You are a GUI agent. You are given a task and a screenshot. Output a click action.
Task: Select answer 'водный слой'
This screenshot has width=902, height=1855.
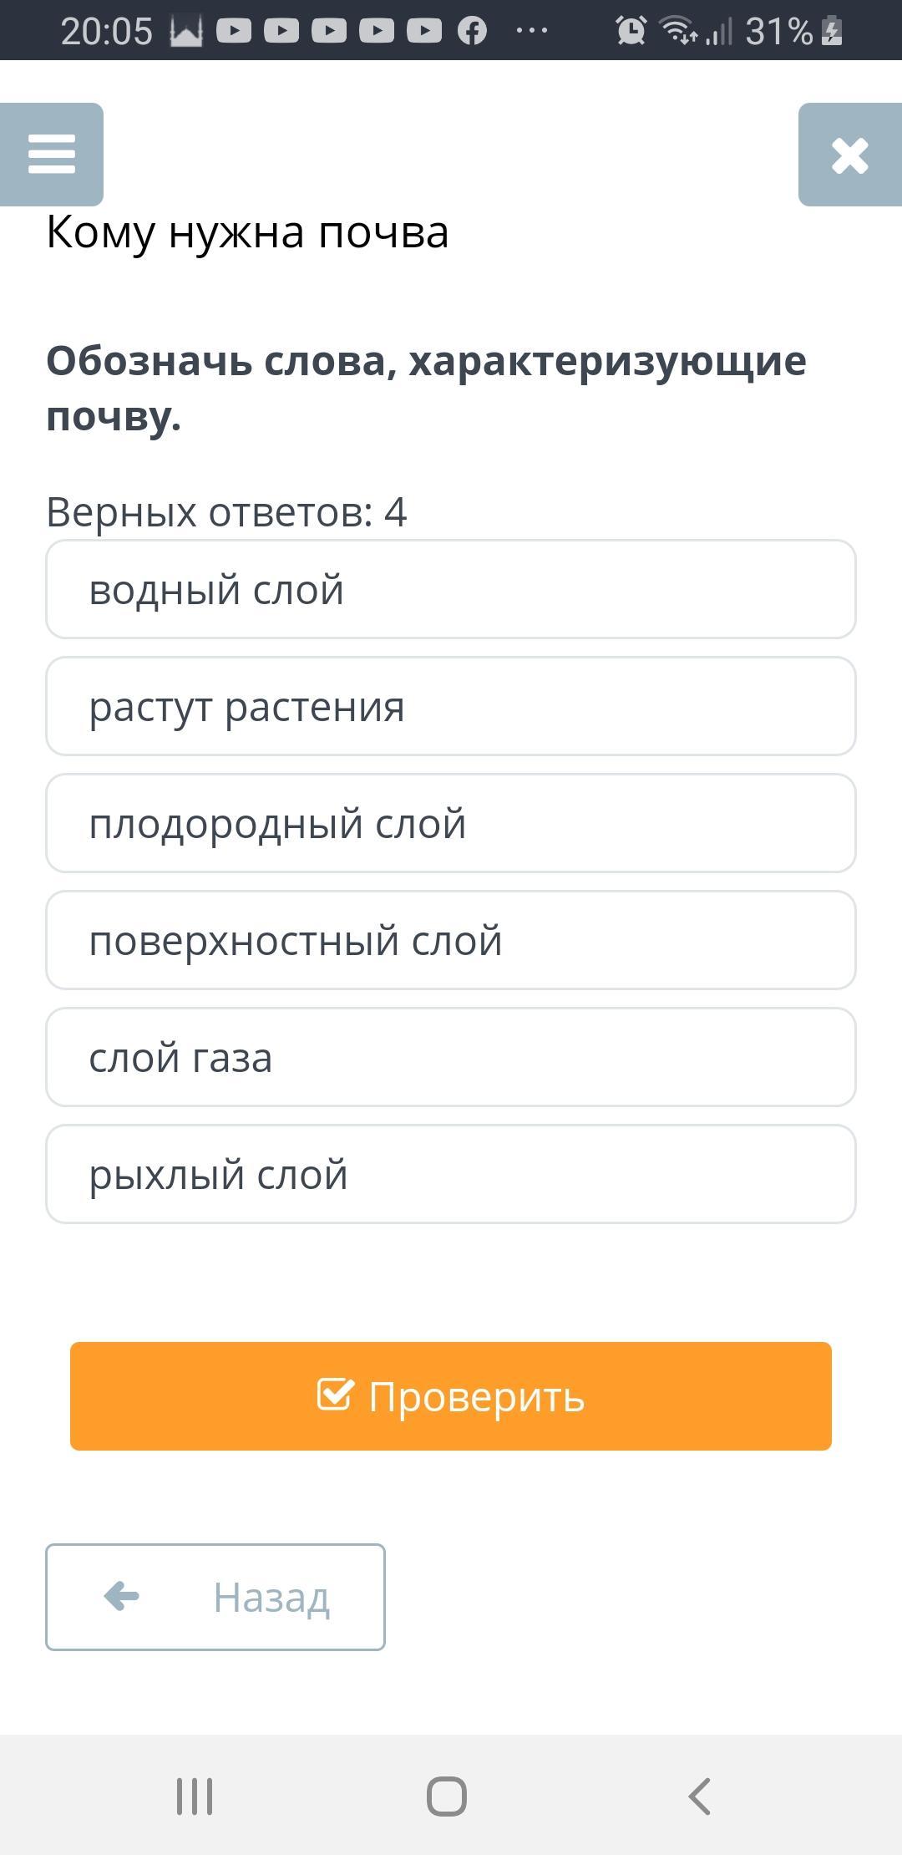(451, 590)
